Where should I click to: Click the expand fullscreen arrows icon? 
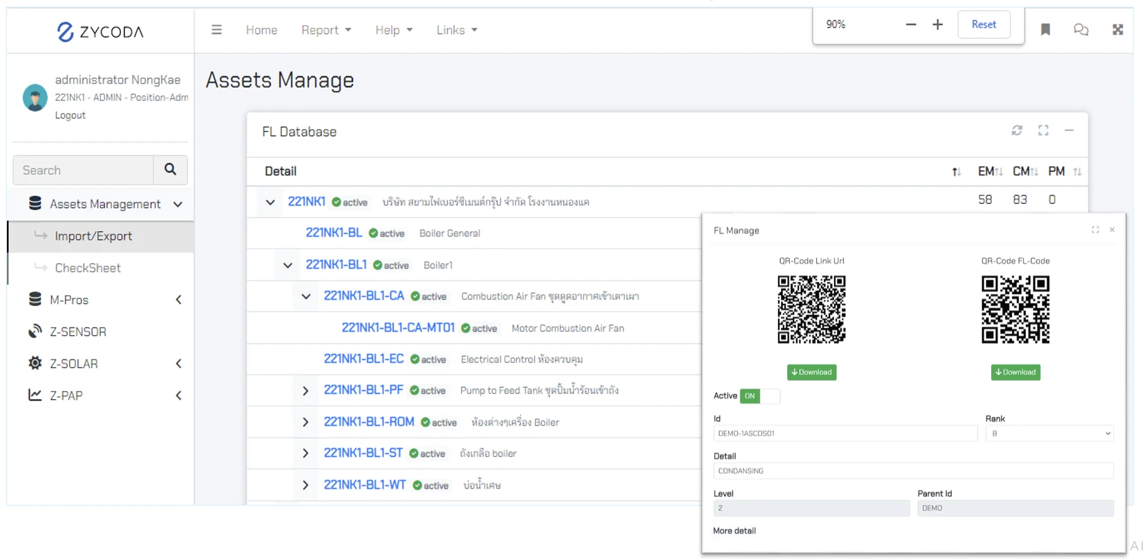[x=1118, y=30]
